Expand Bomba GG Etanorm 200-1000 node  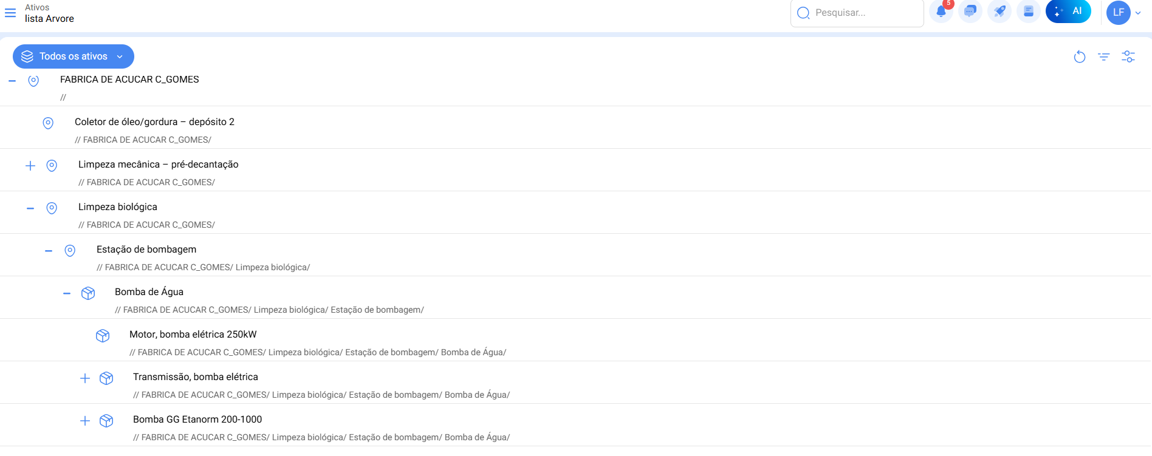85,421
